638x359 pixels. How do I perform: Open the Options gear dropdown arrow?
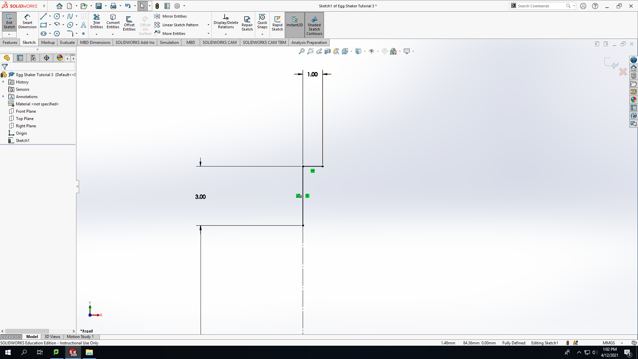click(x=184, y=6)
